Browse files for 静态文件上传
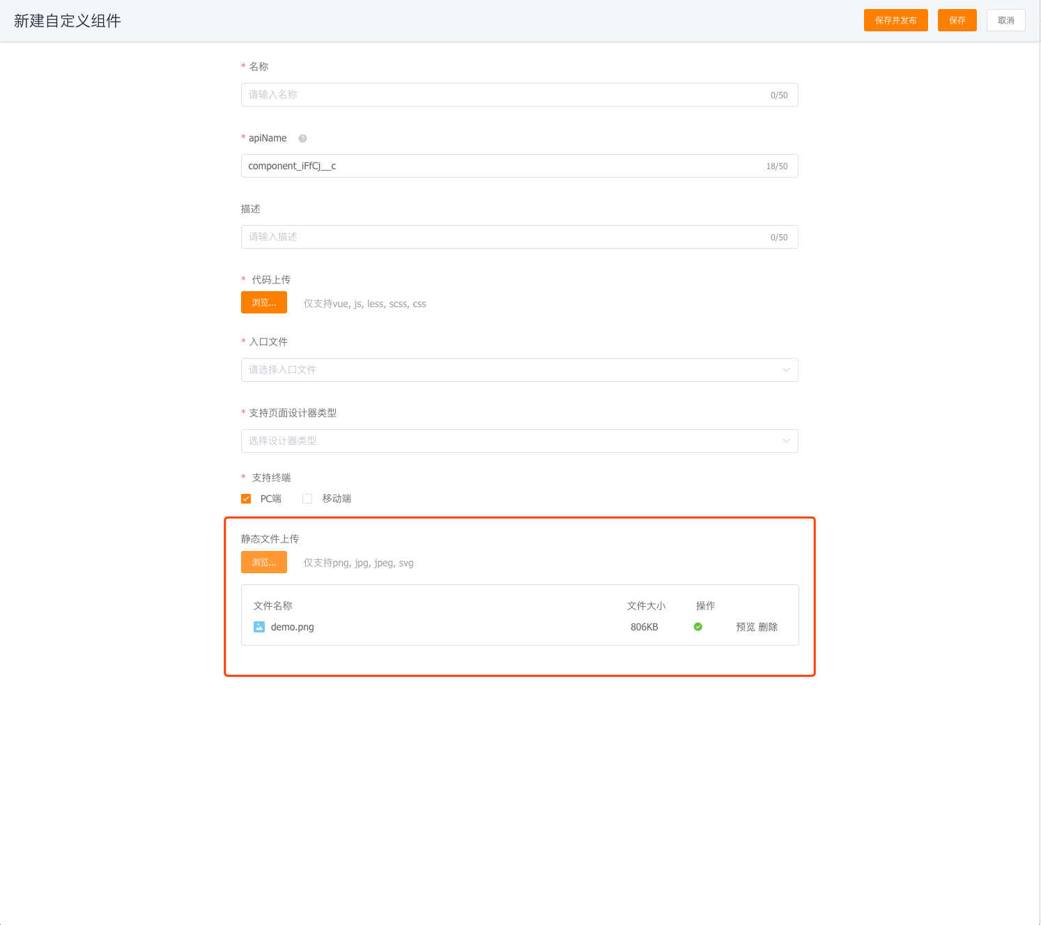 click(x=264, y=562)
